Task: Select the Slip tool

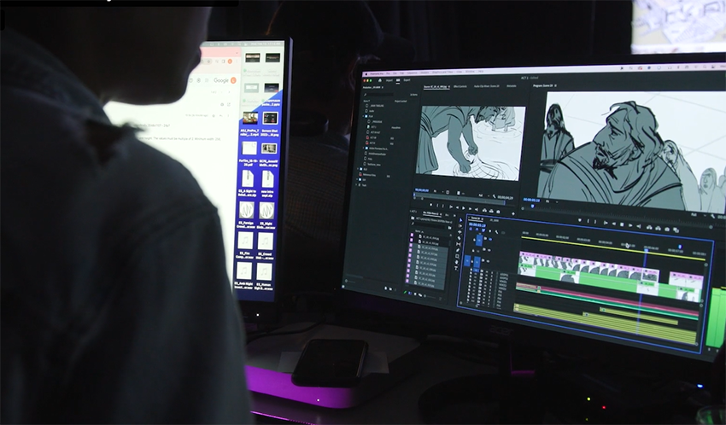Action: [x=459, y=244]
